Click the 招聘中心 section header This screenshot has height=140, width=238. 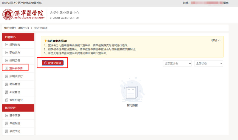click(x=10, y=37)
